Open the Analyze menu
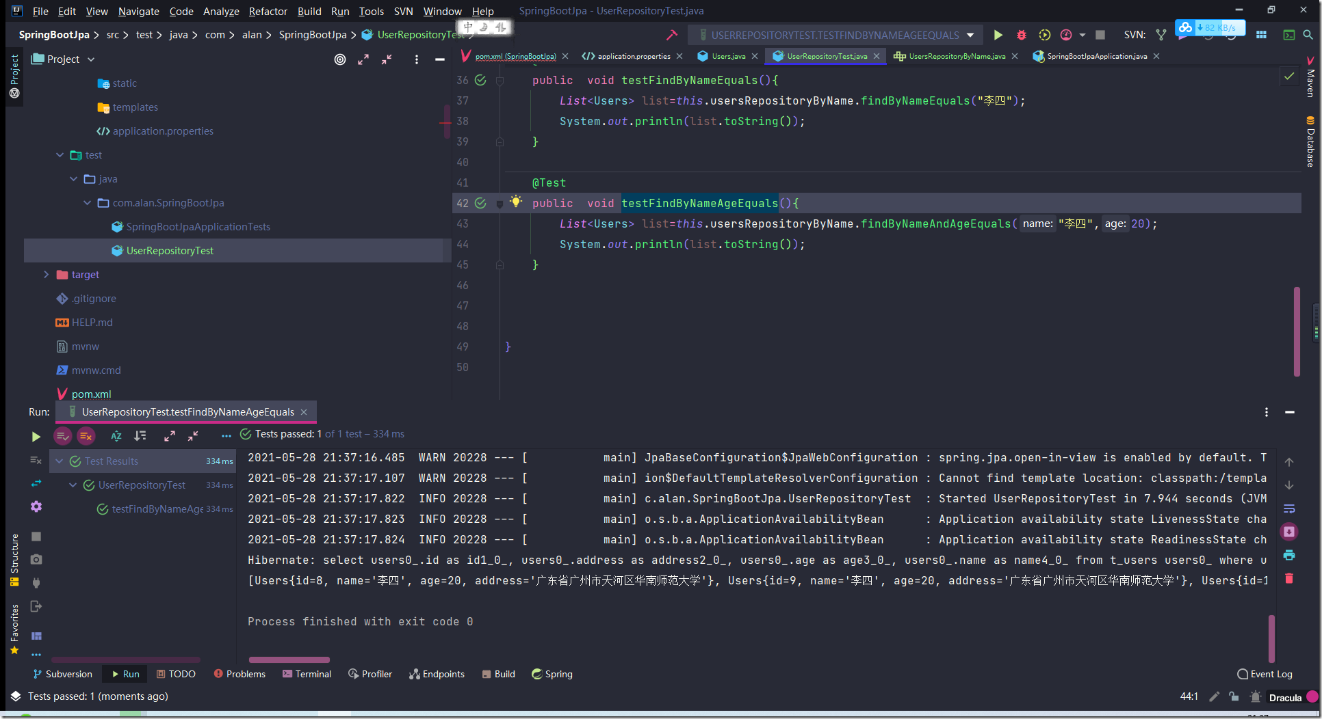 pos(221,11)
